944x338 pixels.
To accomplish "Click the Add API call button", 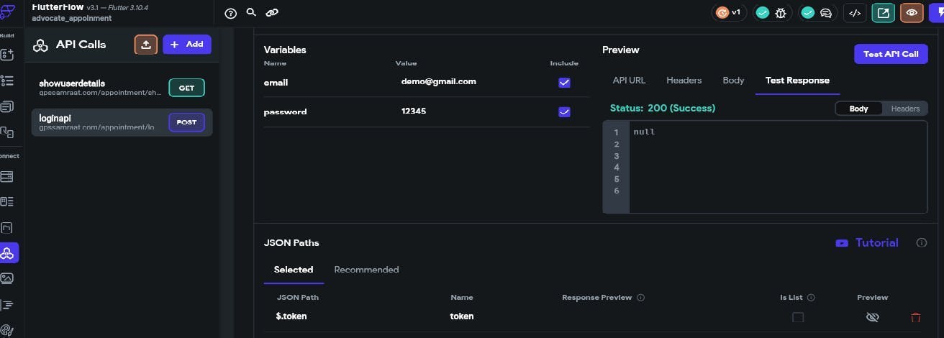I will 187,45.
